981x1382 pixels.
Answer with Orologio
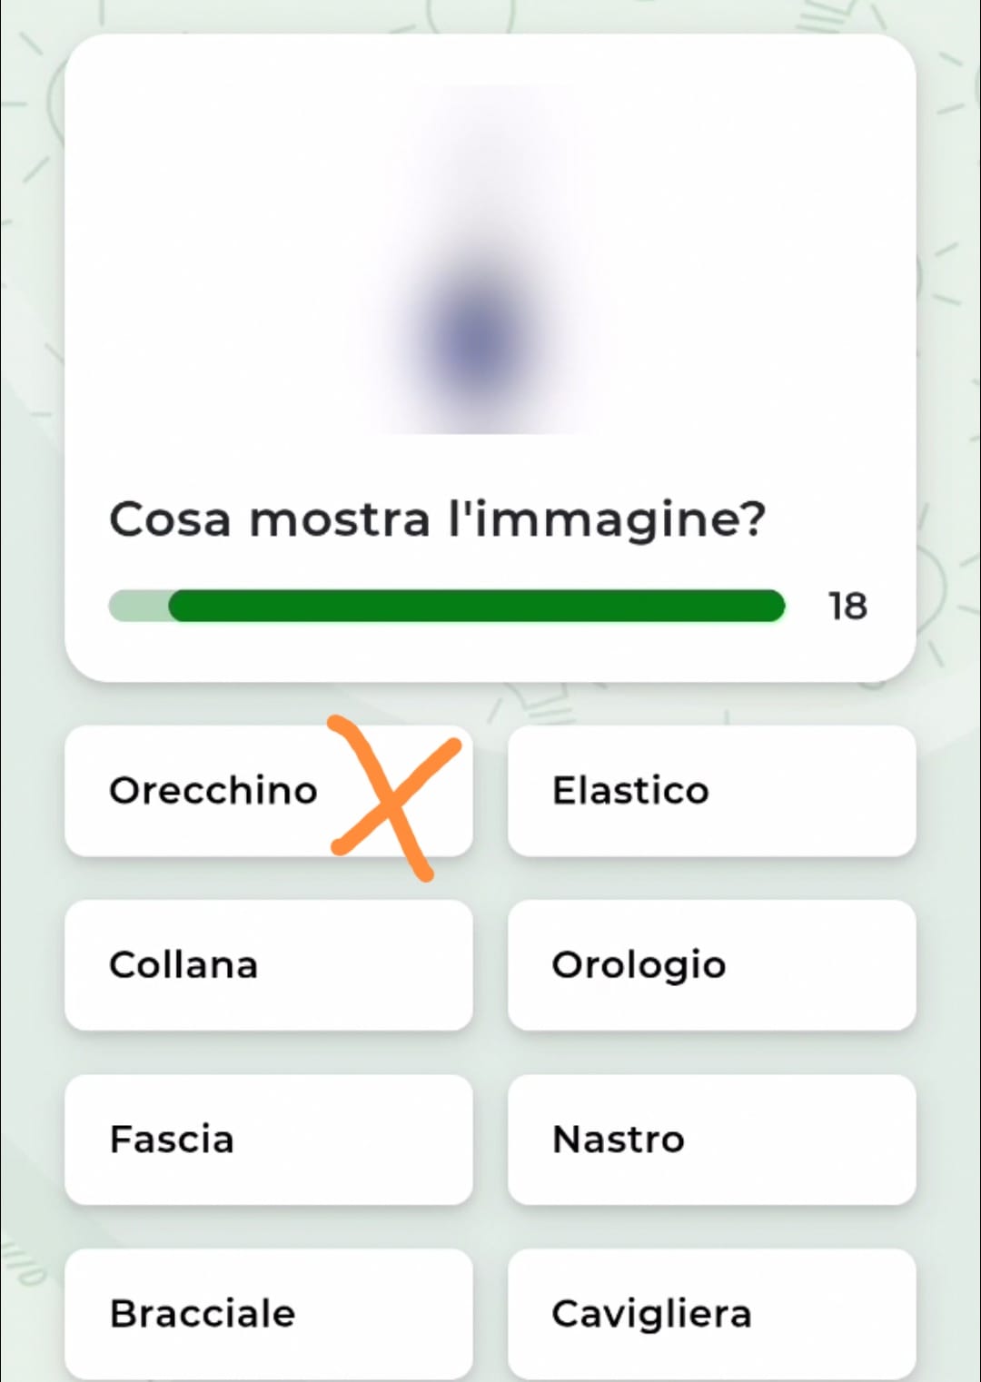click(x=711, y=965)
